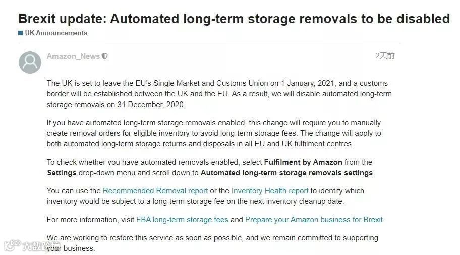
Task: Click the bold Settings word in post
Action: tap(62, 173)
